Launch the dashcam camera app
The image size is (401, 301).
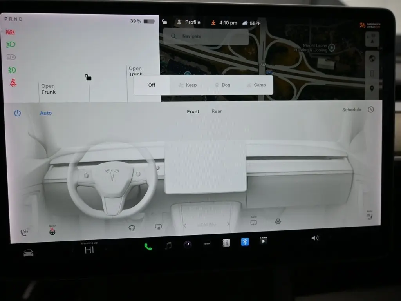click(188, 245)
